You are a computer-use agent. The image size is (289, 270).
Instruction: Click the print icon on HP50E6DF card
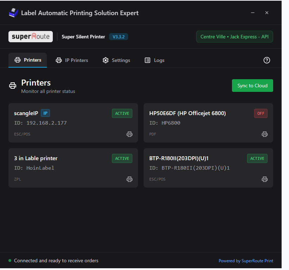[265, 134]
